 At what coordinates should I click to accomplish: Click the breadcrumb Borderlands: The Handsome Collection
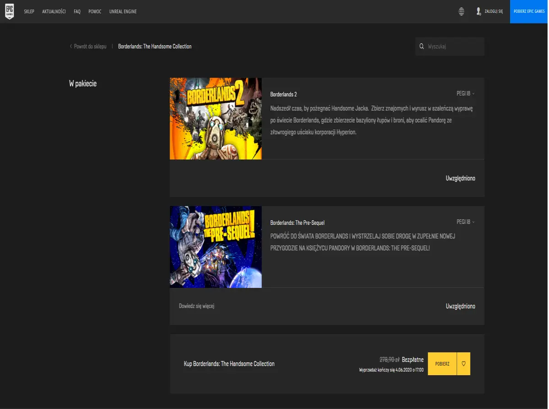(x=155, y=47)
